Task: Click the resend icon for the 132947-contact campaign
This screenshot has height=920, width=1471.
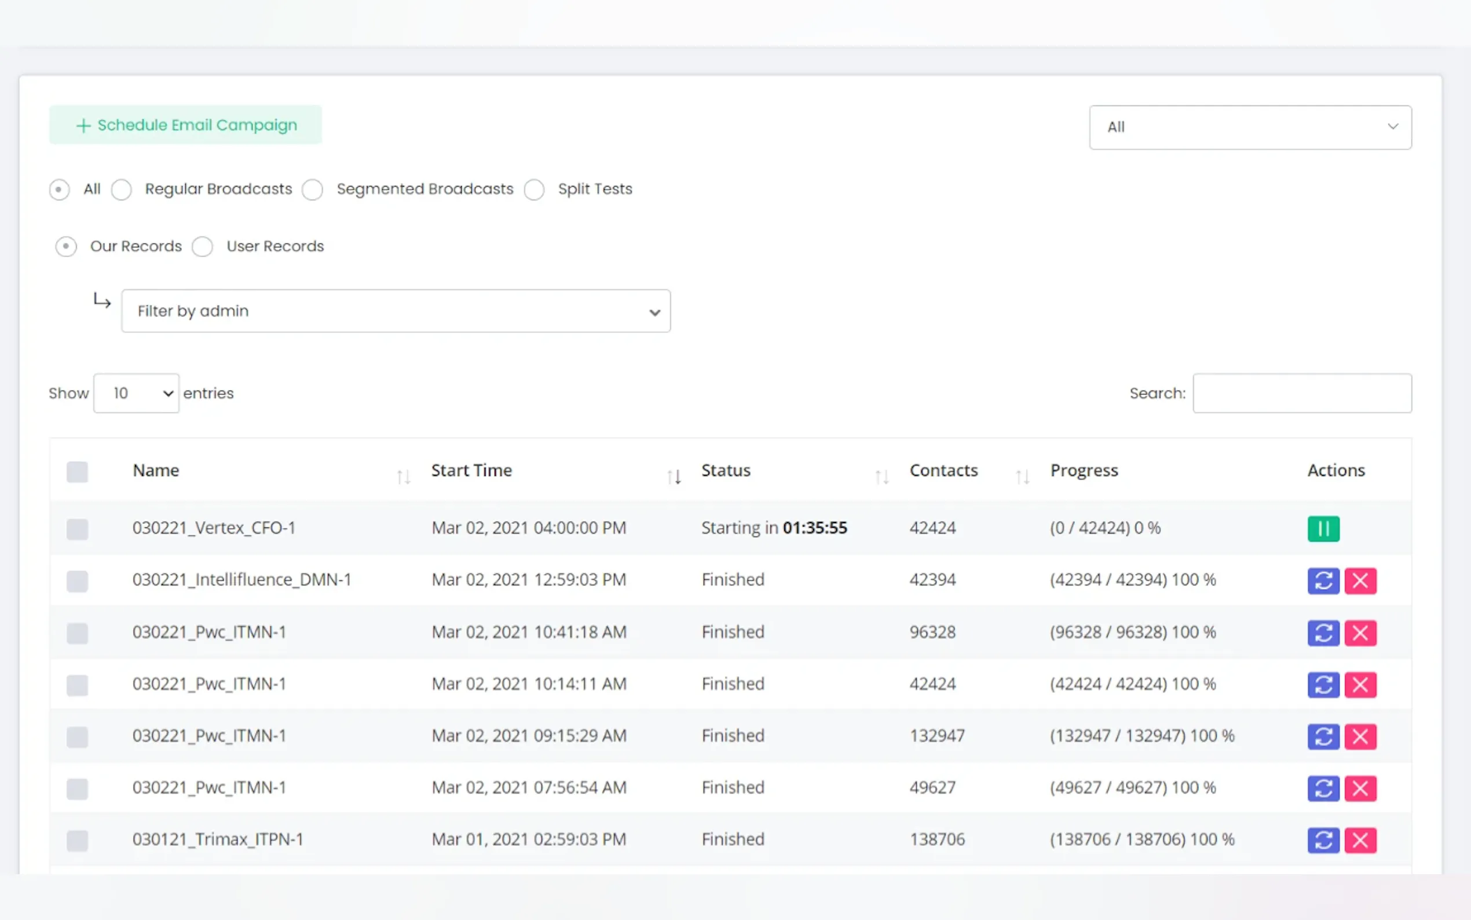Action: [x=1323, y=737]
